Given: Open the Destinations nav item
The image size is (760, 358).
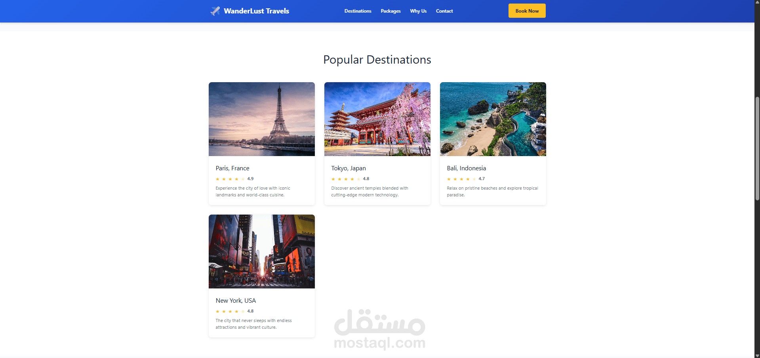Looking at the screenshot, I should (358, 11).
